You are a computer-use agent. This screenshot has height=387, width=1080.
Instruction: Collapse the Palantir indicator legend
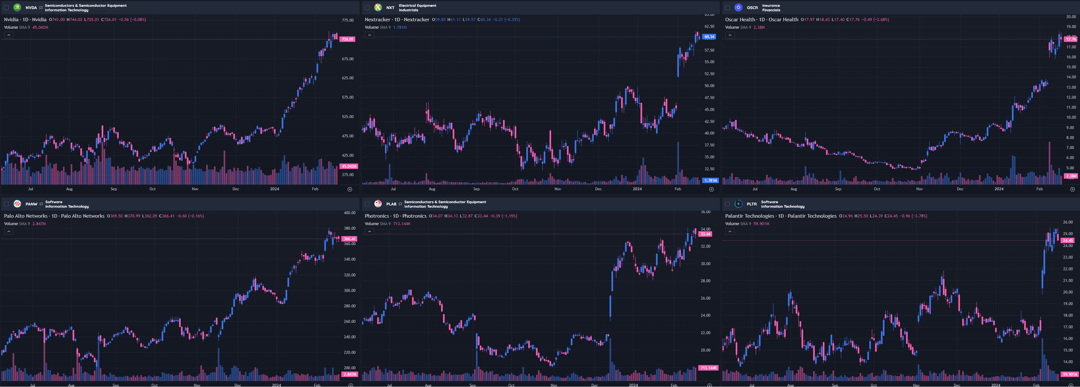point(730,232)
